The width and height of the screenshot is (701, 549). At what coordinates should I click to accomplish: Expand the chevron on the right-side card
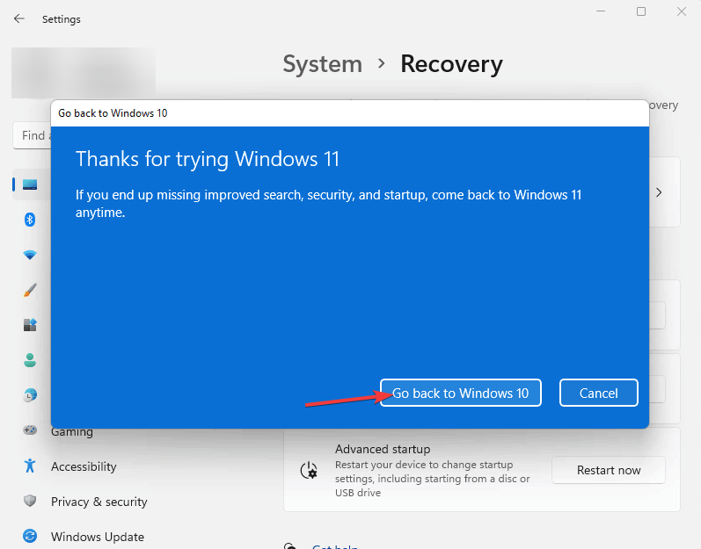click(659, 192)
